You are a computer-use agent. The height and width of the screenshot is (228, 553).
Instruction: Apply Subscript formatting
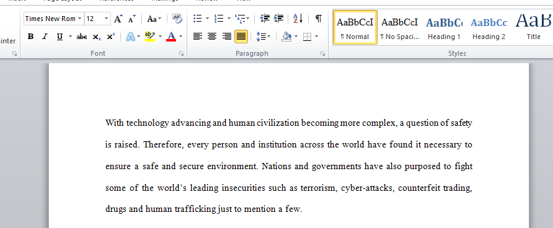pyautogui.click(x=96, y=37)
